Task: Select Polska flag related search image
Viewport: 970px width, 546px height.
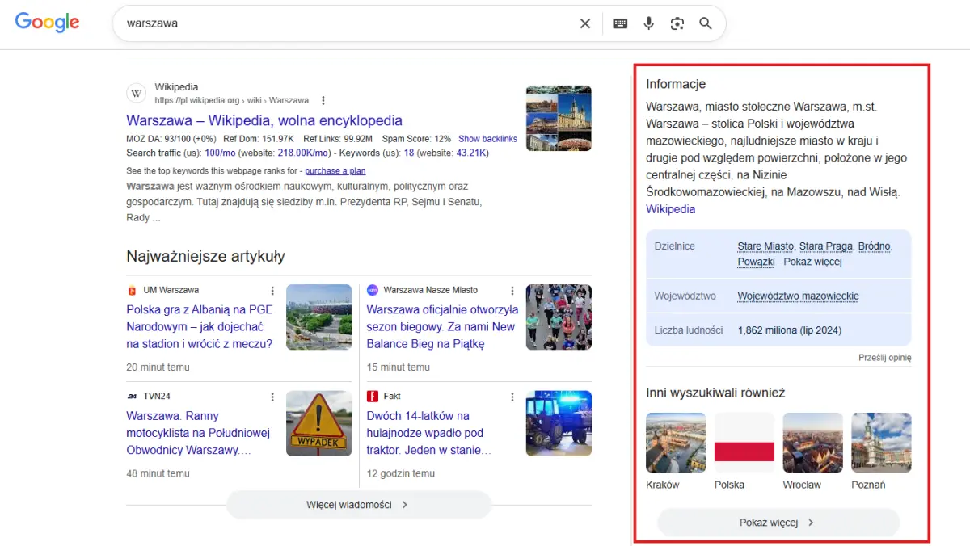Action: point(744,443)
